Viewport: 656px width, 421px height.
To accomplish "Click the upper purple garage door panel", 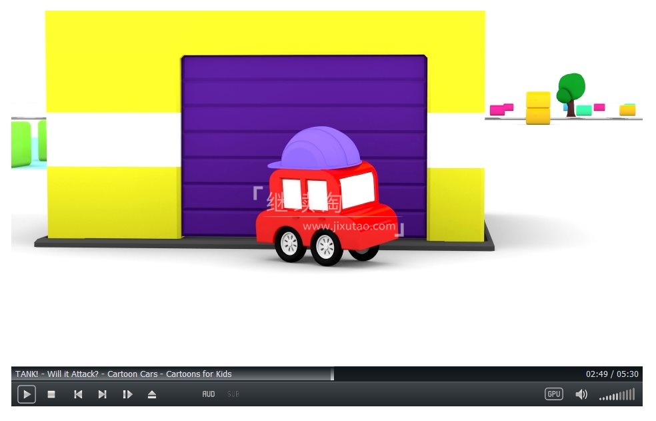I will click(x=303, y=80).
